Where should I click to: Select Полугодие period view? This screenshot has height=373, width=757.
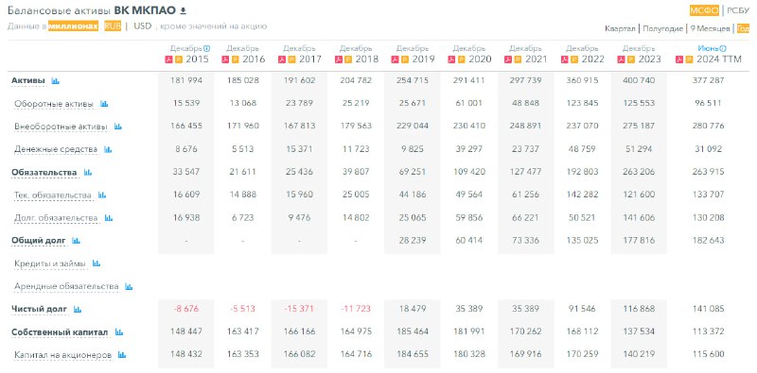662,29
